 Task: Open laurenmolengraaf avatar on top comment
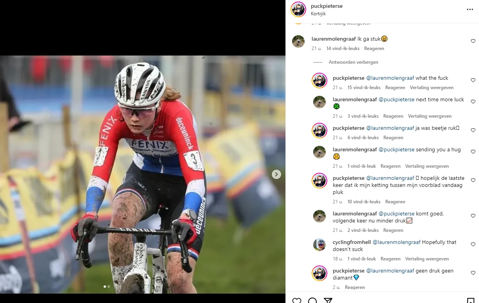298,41
